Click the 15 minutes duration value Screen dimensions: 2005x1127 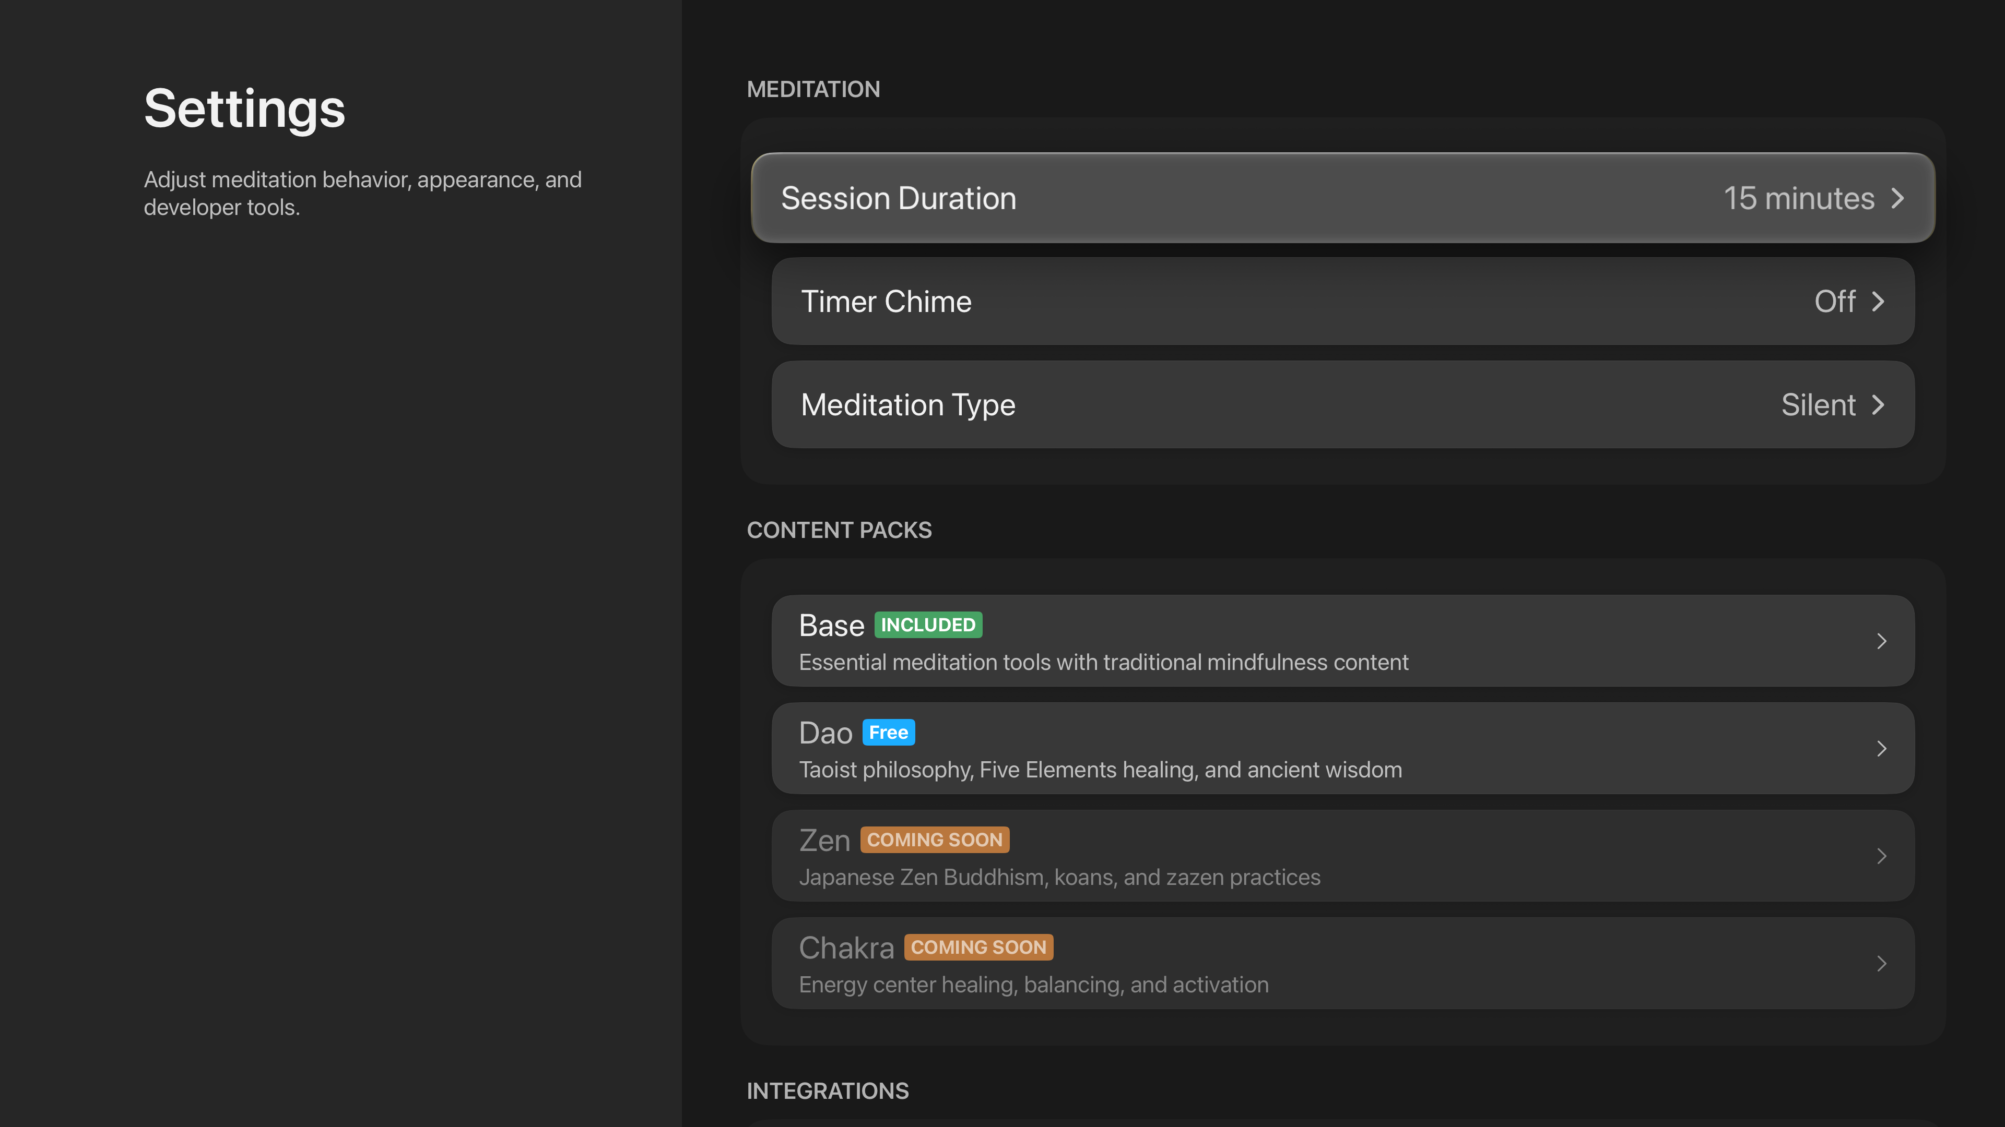coord(1798,198)
